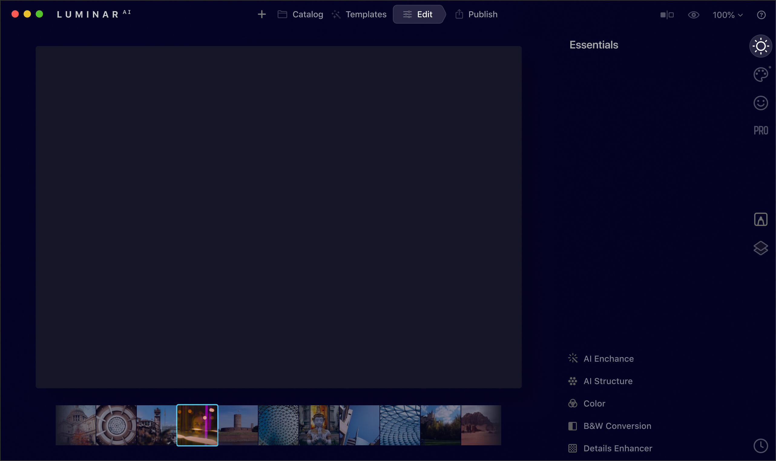The image size is (776, 461).
Task: Select the castle tower photo thumbnail
Action: (x=238, y=425)
